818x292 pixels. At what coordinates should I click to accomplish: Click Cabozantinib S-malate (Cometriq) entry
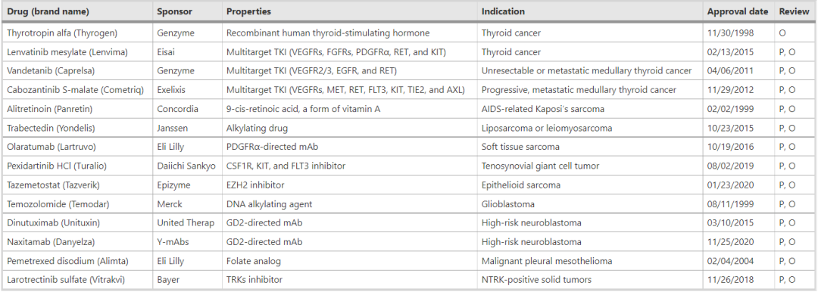pos(75,90)
